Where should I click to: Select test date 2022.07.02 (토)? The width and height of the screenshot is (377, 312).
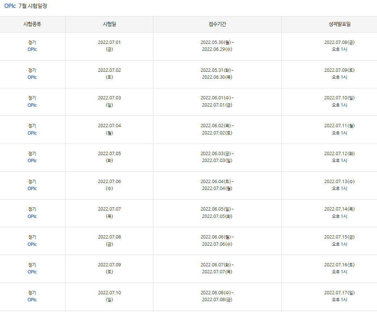tap(109, 74)
